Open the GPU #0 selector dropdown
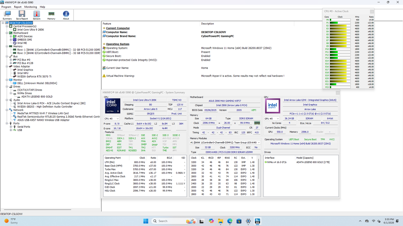 [x=272, y=119]
